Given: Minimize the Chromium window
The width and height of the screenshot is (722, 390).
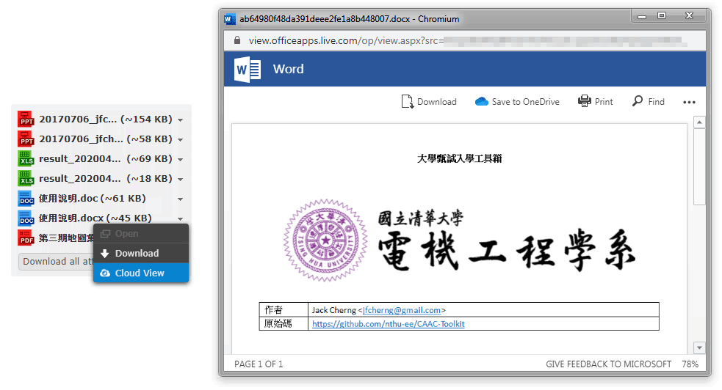Looking at the screenshot, I should 641,16.
